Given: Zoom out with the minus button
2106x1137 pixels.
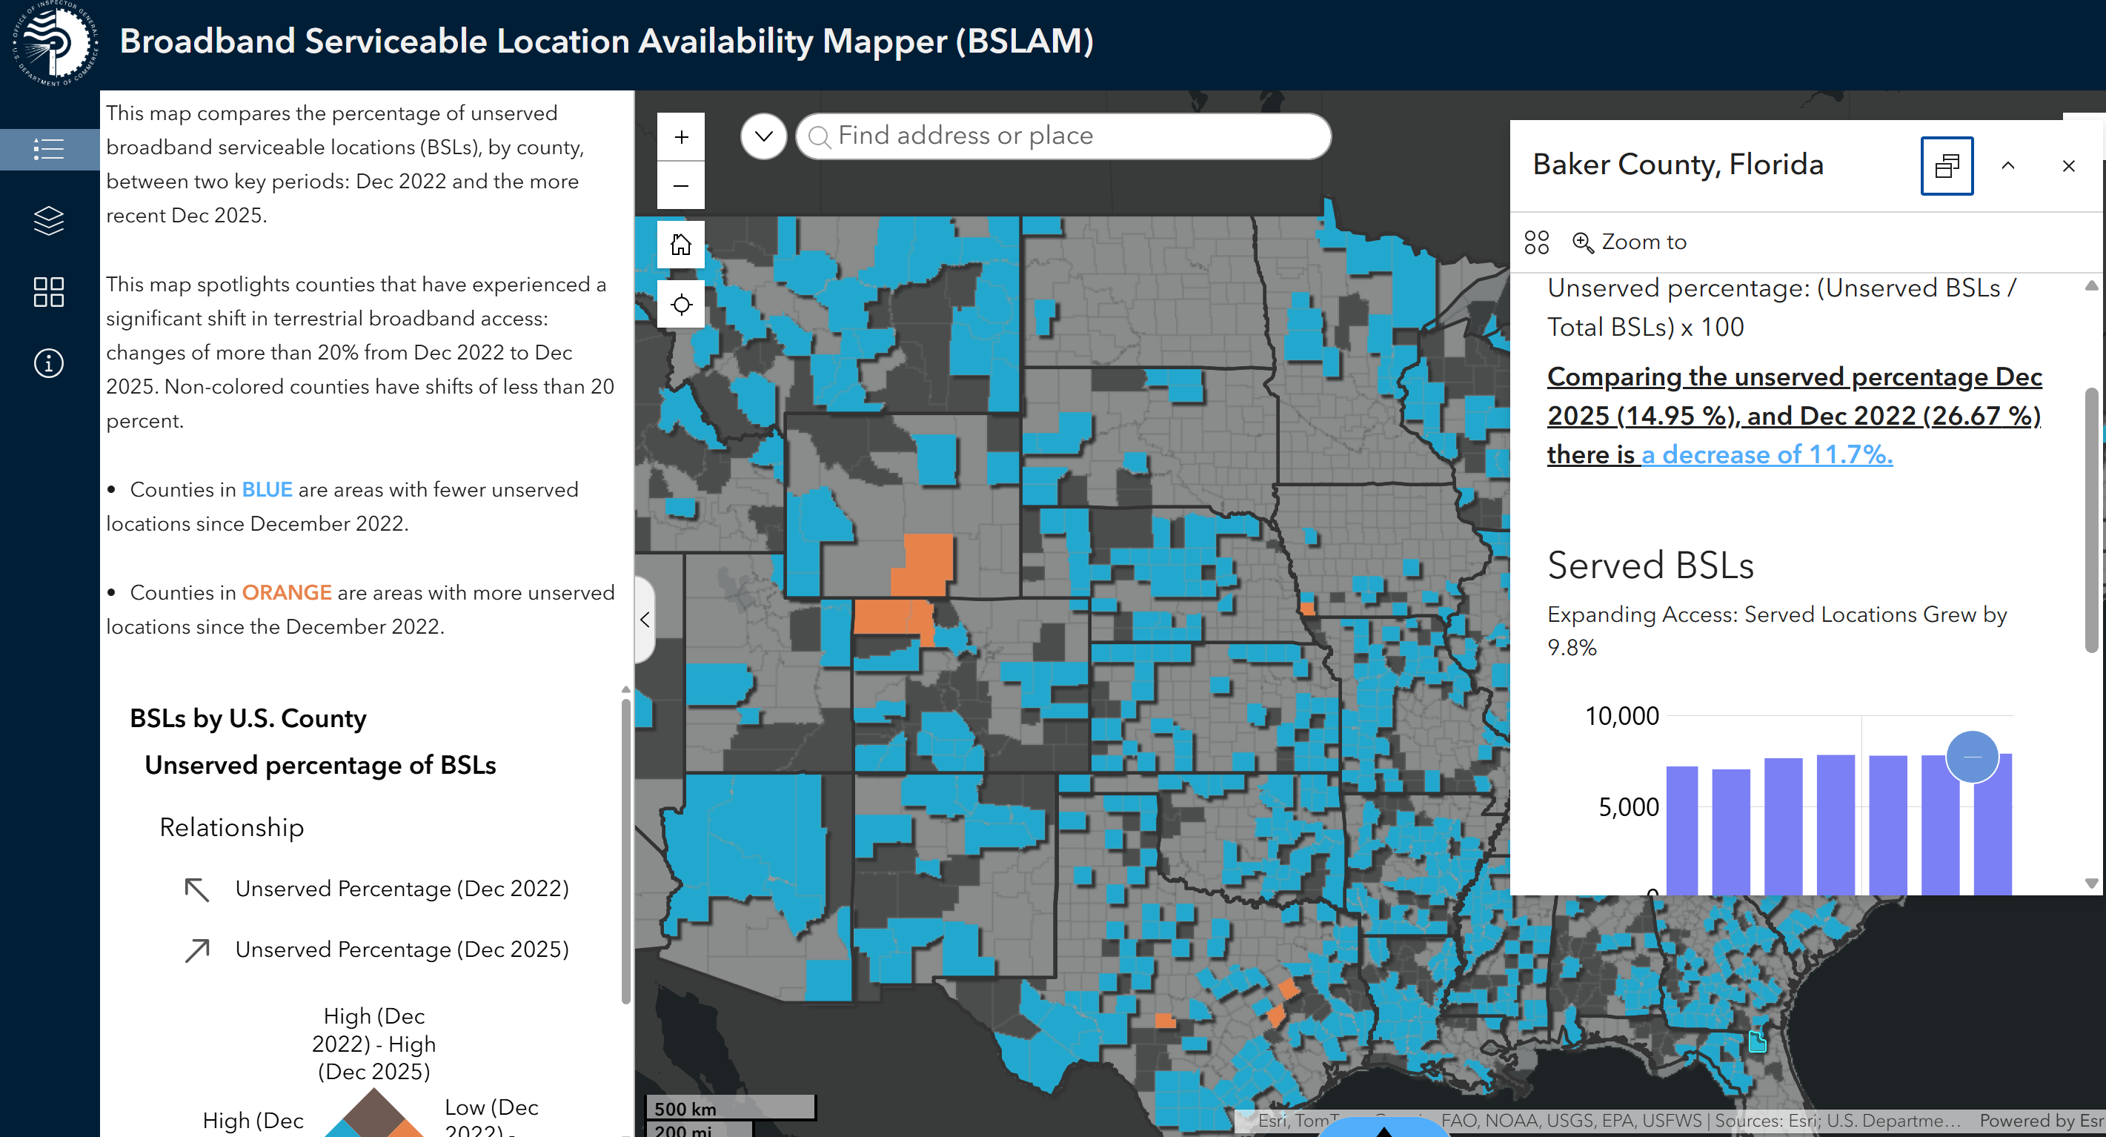Looking at the screenshot, I should [681, 186].
